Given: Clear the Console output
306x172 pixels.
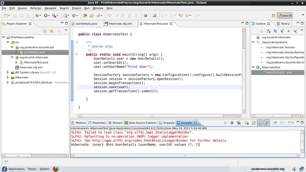Looking at the screenshot, I should click(x=247, y=123).
